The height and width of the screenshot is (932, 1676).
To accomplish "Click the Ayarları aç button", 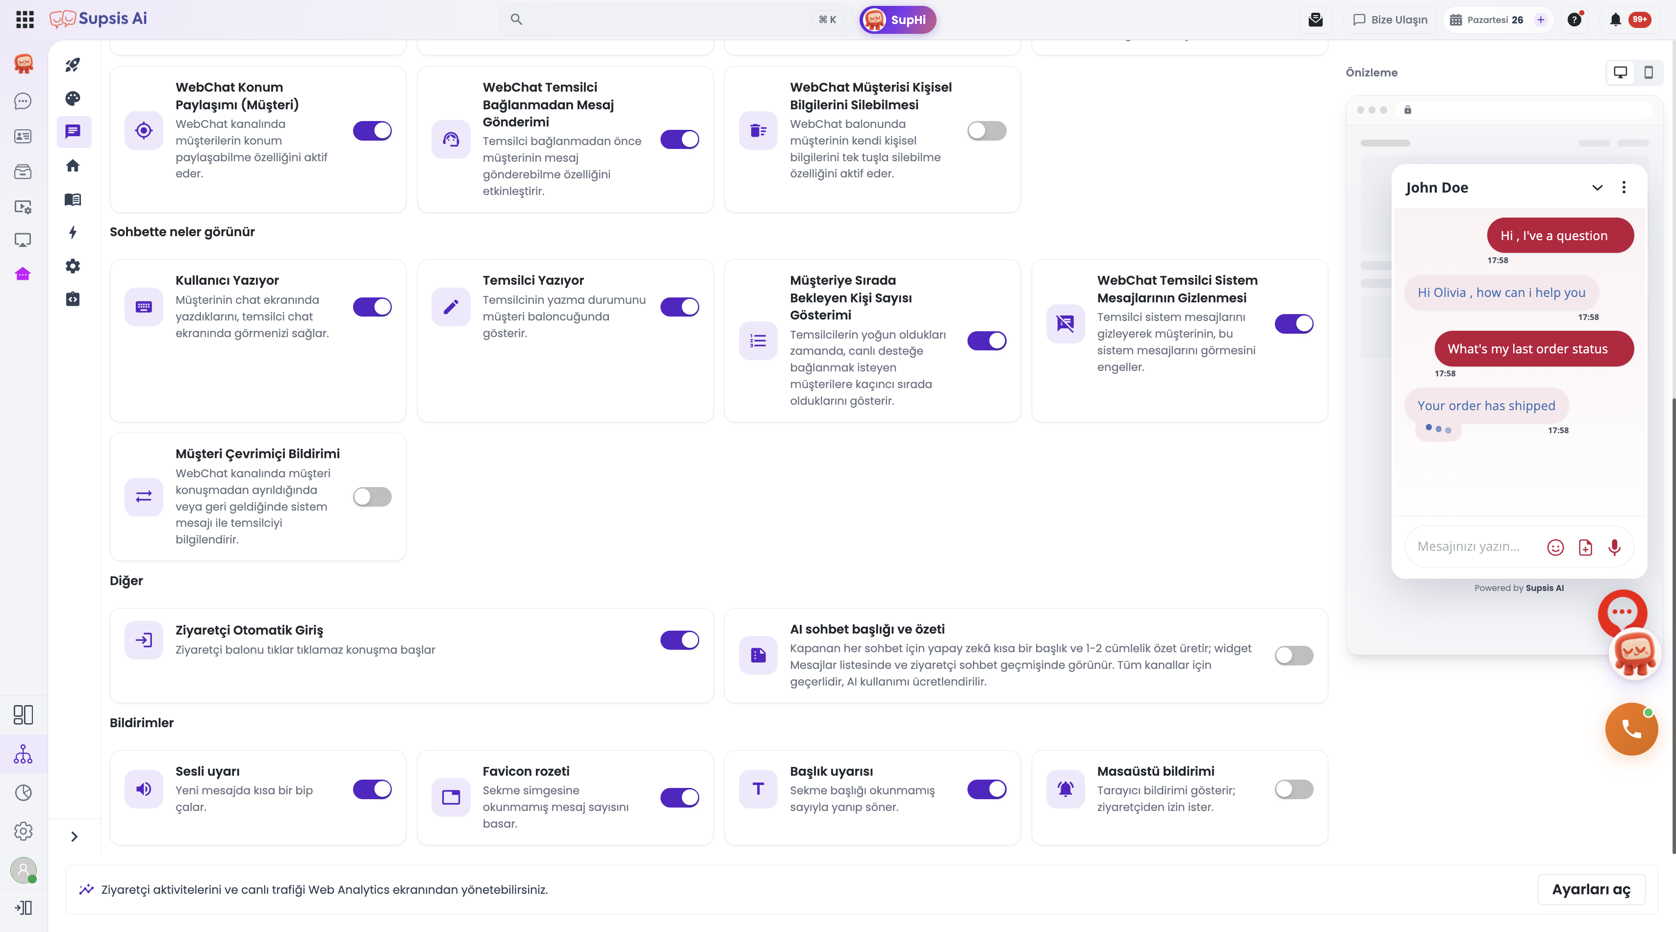I will point(1591,890).
